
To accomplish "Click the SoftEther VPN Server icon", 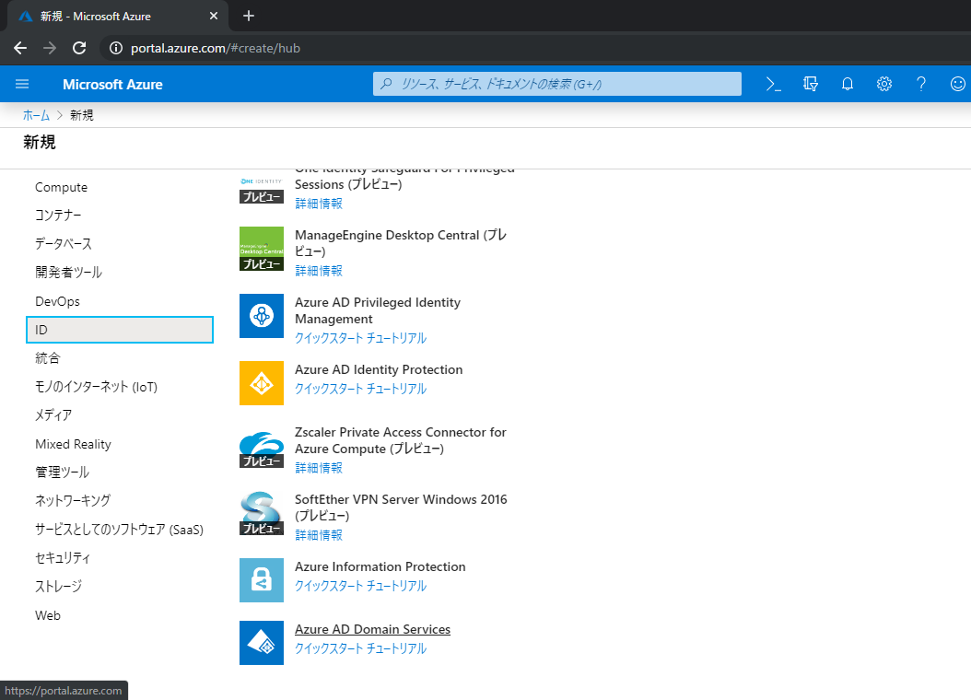I will [x=262, y=514].
